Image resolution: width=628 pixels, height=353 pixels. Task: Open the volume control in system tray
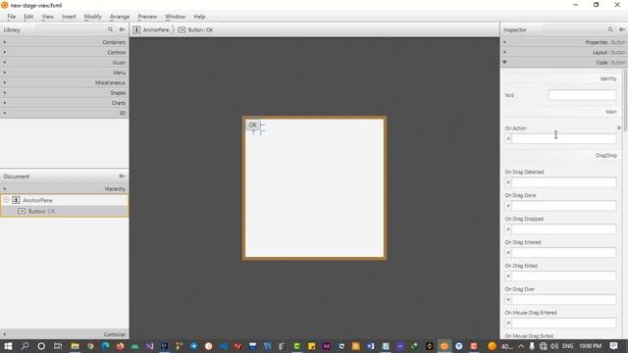(554, 346)
